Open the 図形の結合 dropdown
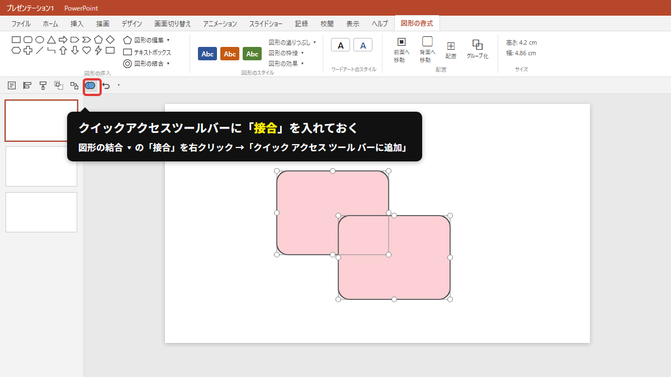Viewport: 671px width, 377px height. click(147, 64)
